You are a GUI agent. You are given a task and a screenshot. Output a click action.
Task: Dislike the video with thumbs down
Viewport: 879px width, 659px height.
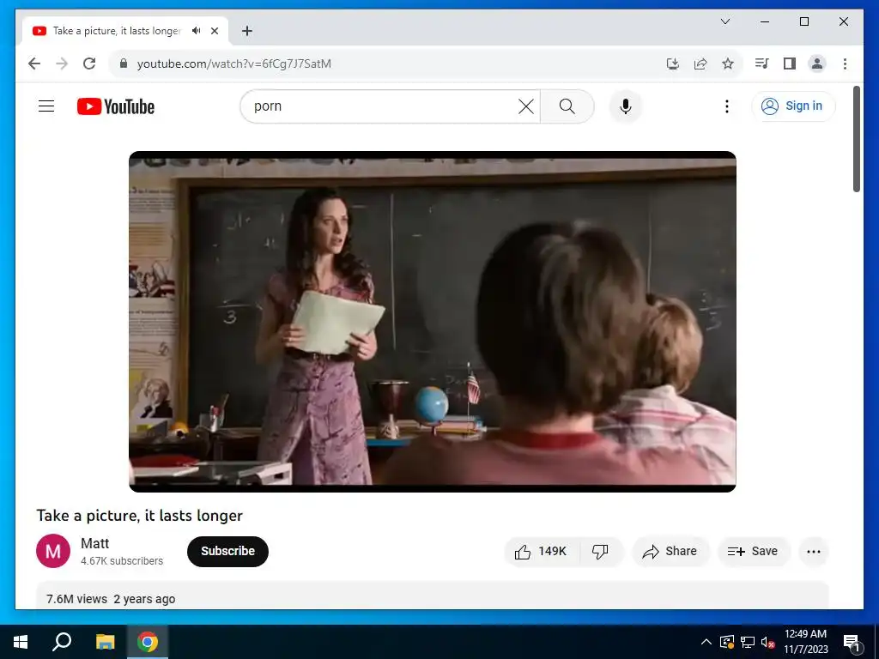point(600,552)
